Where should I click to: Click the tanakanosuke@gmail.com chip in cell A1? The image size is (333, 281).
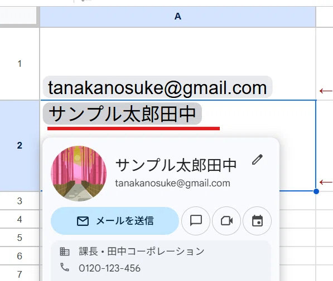point(157,87)
